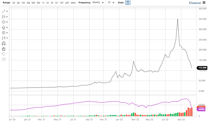Set range to 5Y
Image resolution: width=209 pixels, height=127 pixels.
click(x=56, y=3)
